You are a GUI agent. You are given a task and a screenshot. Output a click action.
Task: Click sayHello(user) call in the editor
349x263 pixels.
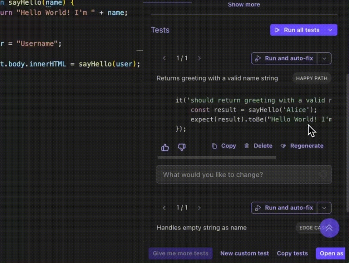click(107, 64)
